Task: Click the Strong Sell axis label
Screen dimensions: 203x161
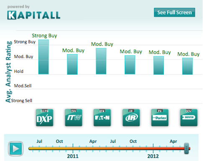Action: (22, 101)
